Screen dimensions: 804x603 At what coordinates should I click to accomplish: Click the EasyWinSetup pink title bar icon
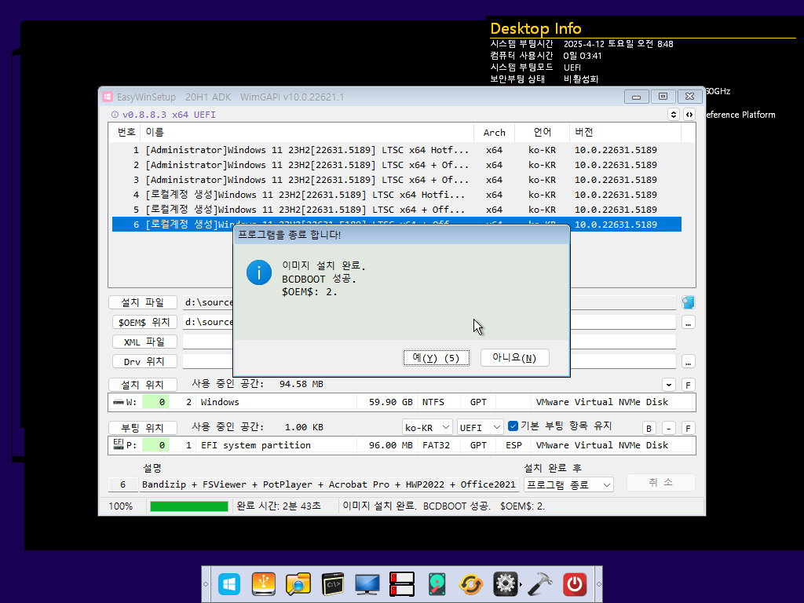(108, 97)
